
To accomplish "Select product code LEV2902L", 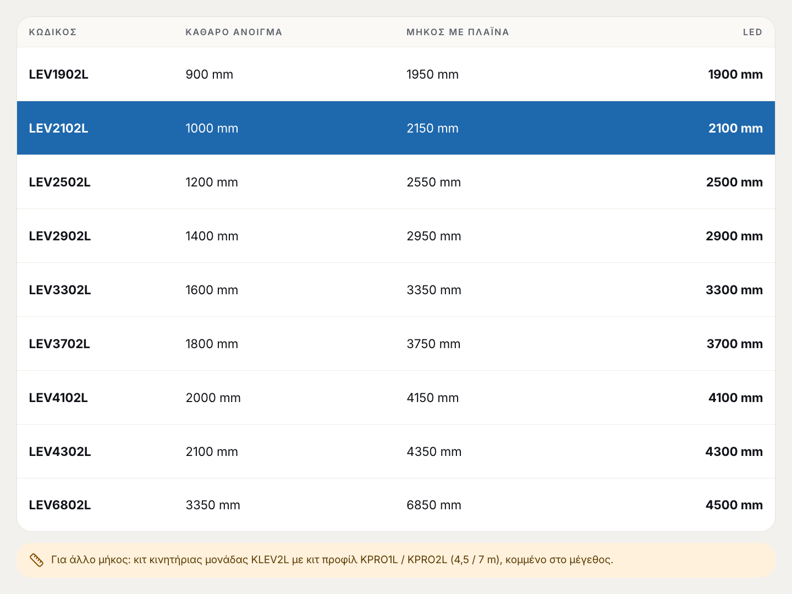I will pyautogui.click(x=59, y=236).
